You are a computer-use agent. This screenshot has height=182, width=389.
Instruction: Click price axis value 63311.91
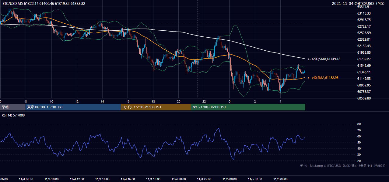(364, 7)
